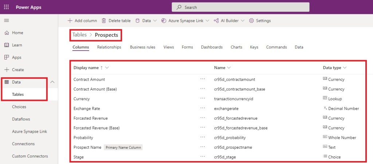Screen dimensions: 373x164
Task: Collapse the Data section in sidebar
Action: [x=52, y=82]
